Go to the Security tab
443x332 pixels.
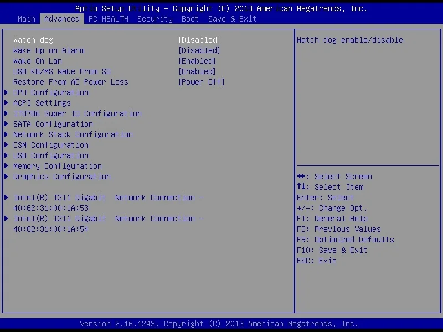pos(155,19)
